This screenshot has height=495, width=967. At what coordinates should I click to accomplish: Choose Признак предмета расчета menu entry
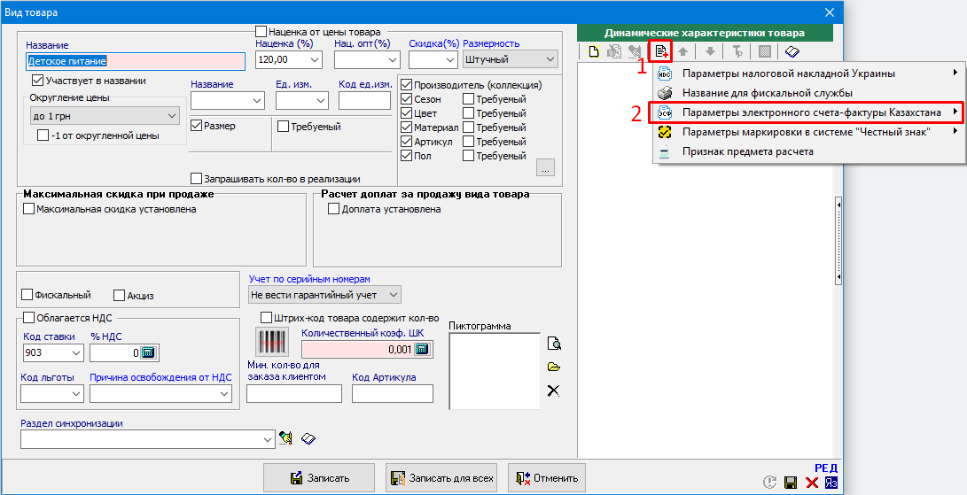point(747,151)
